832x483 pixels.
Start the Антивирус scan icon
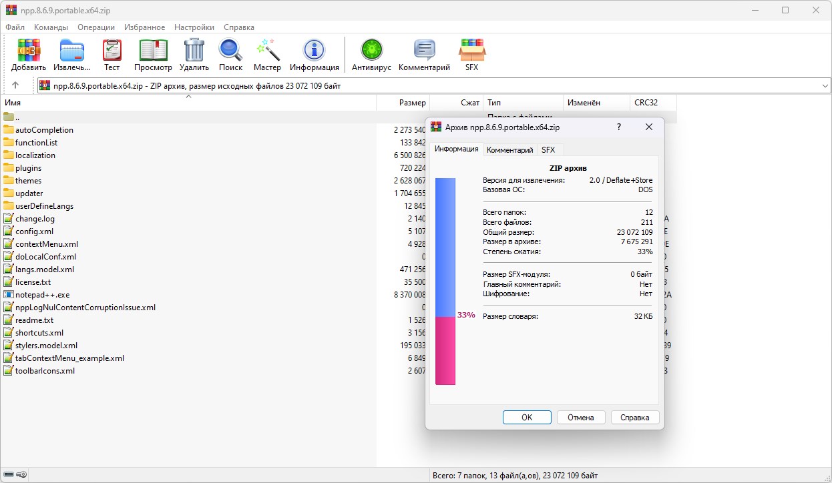pyautogui.click(x=371, y=50)
